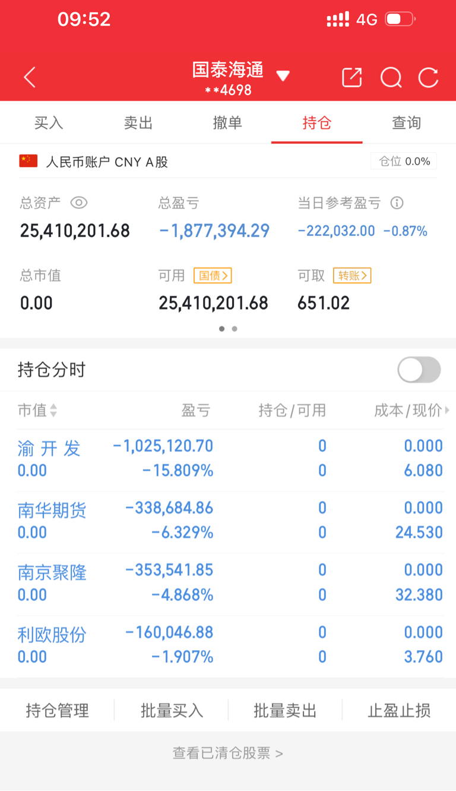Tap the 仓位 0.0% badge
The width and height of the screenshot is (456, 791).
coord(404,161)
